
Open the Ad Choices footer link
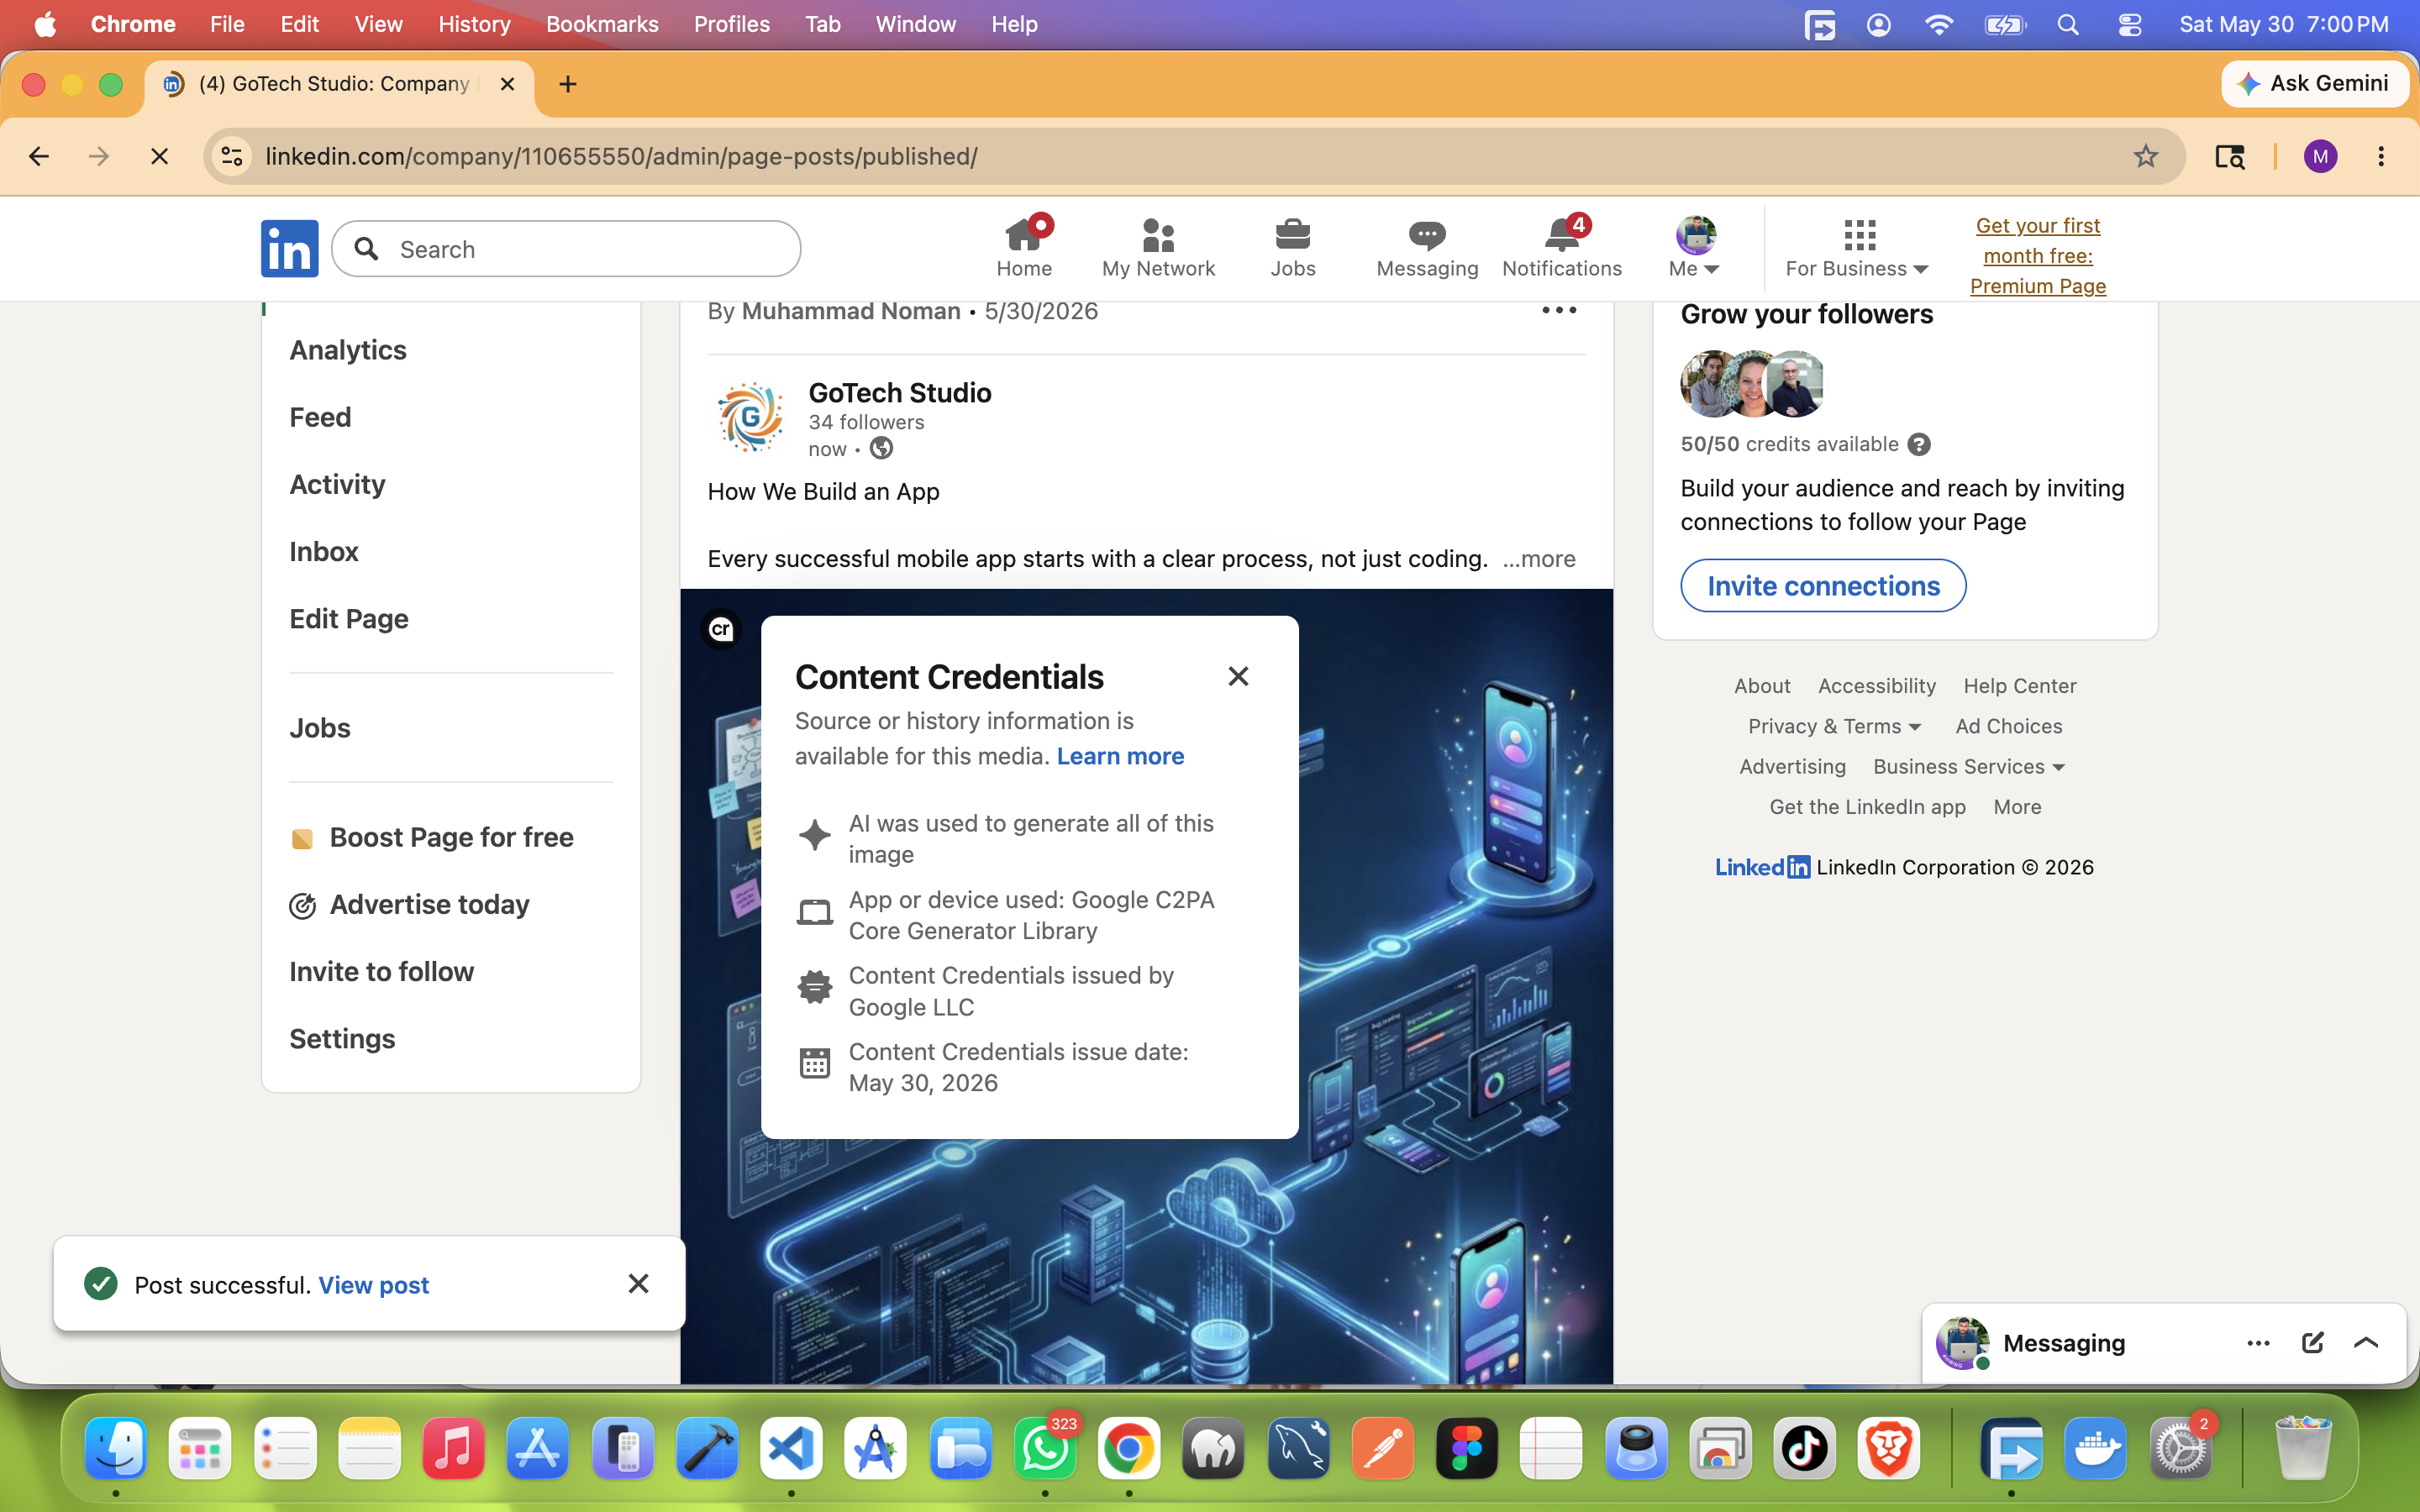(2008, 726)
